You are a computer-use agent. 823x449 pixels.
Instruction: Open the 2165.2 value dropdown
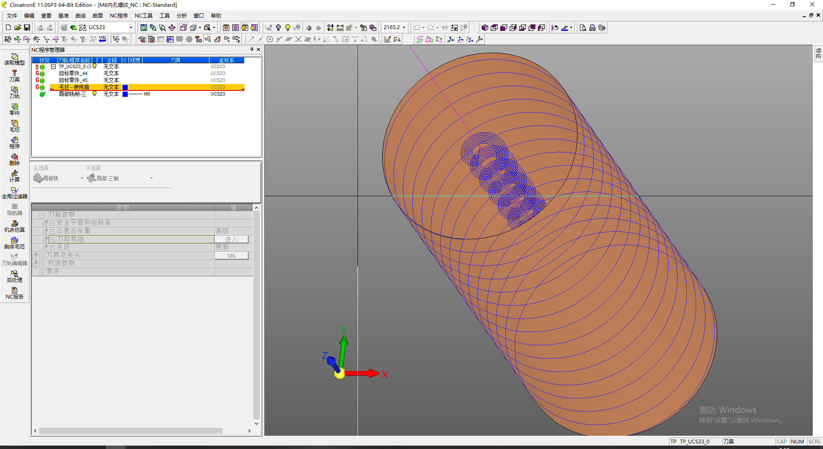pos(404,27)
